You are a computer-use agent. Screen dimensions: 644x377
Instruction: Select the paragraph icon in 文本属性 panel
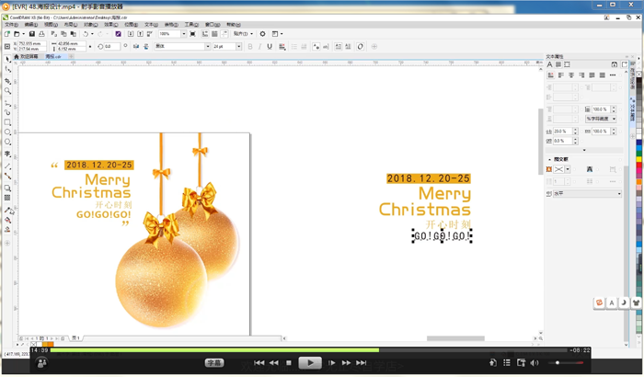[x=558, y=64]
